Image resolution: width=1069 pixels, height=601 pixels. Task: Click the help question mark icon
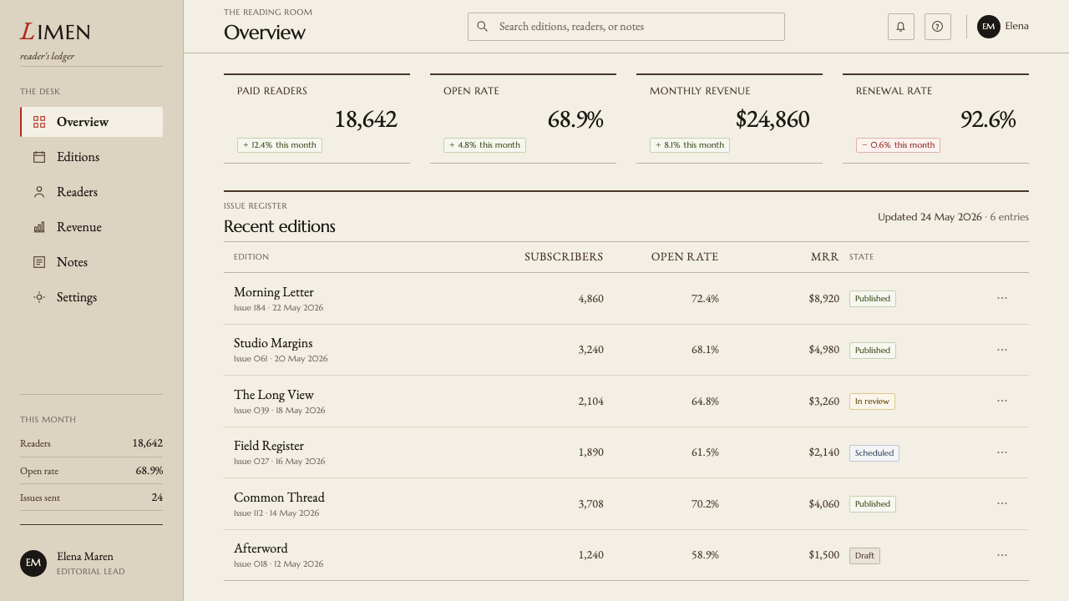pos(938,27)
